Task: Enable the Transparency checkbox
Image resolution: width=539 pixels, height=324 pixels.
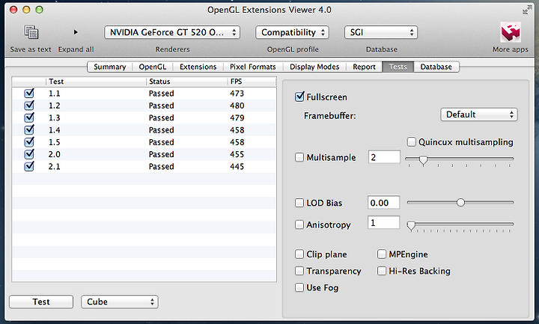Action: point(299,271)
